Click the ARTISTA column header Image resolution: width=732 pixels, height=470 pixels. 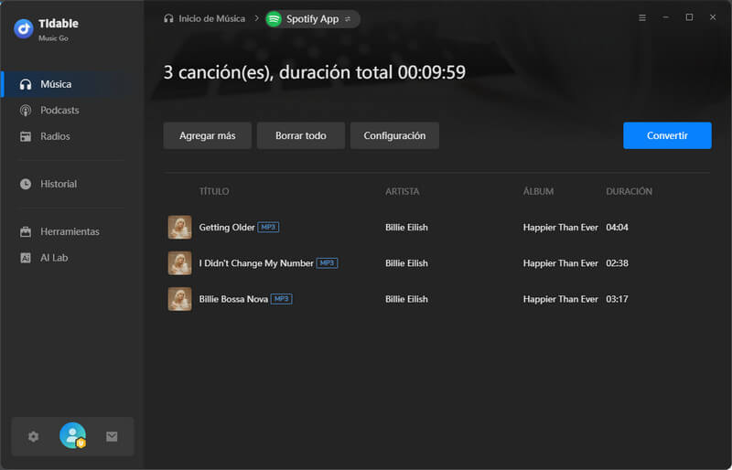tap(402, 191)
